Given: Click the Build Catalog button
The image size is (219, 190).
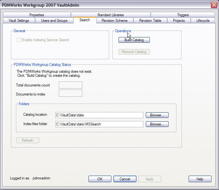Looking at the screenshot, I should point(134,40).
